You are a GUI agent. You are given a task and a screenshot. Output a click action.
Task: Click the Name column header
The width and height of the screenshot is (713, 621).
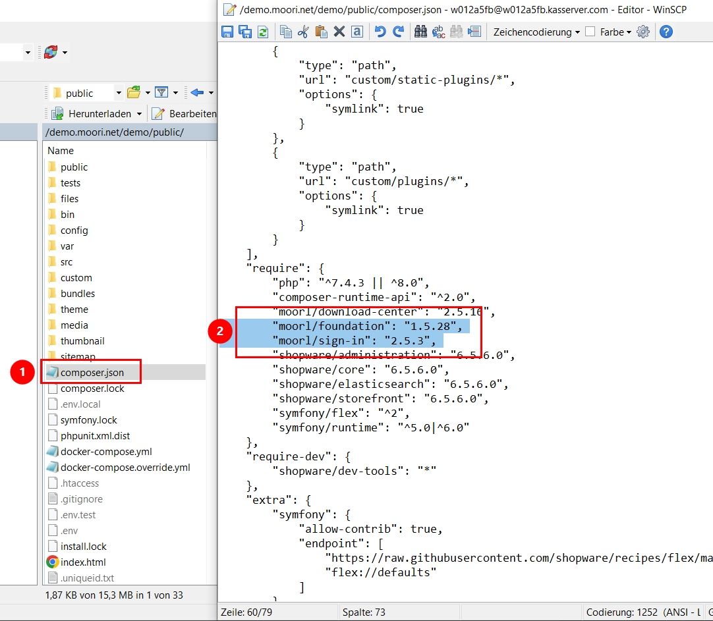(x=61, y=150)
